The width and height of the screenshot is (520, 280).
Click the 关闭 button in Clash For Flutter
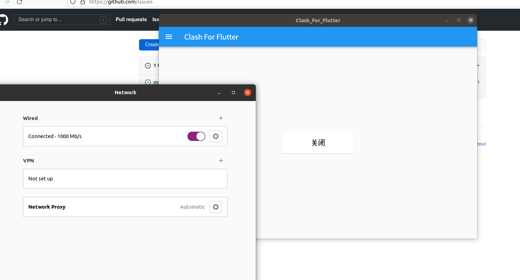(318, 143)
